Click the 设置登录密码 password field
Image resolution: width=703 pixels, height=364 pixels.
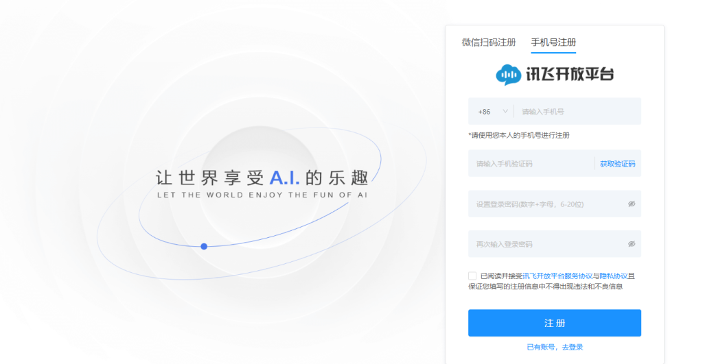555,204
